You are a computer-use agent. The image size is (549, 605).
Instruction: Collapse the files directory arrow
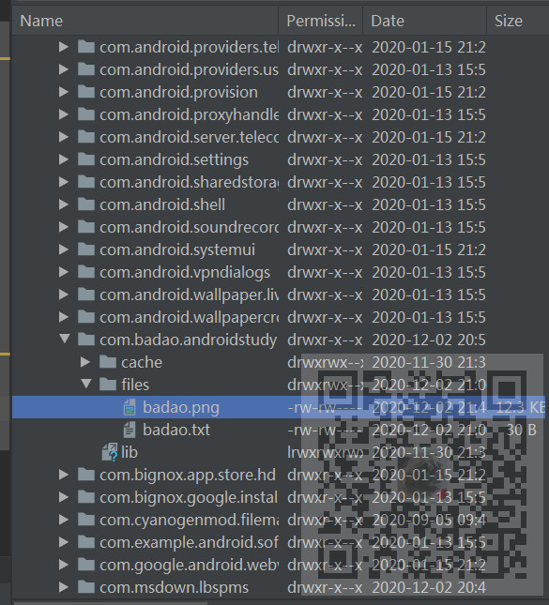click(86, 384)
